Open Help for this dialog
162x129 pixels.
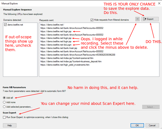click(x=10, y=125)
